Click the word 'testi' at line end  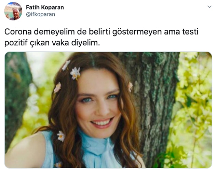[190, 32]
